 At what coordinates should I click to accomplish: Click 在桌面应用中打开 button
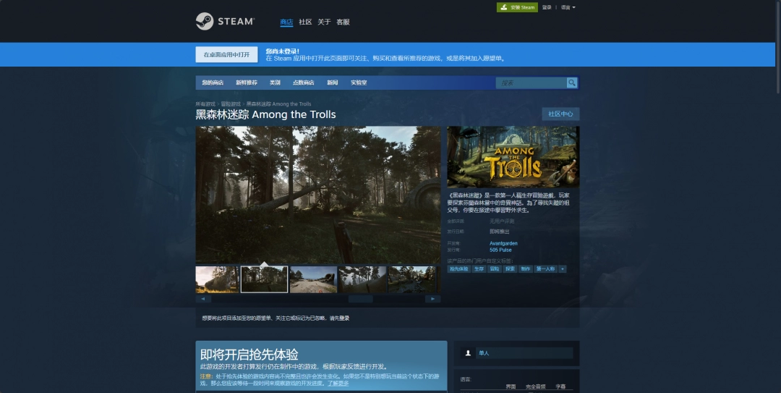click(226, 54)
